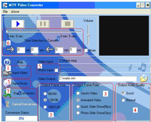Select 128X96 frame size
151x122 pixels.
(45, 100)
